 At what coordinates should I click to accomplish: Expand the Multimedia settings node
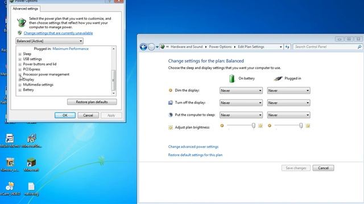[20, 85]
